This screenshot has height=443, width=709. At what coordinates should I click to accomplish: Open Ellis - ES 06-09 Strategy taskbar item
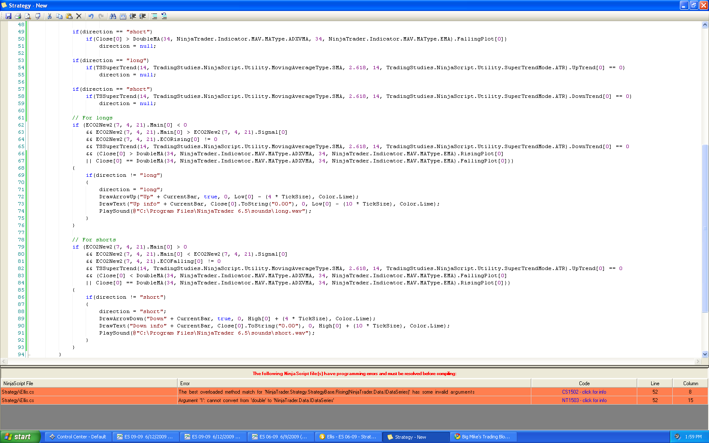tap(348, 437)
